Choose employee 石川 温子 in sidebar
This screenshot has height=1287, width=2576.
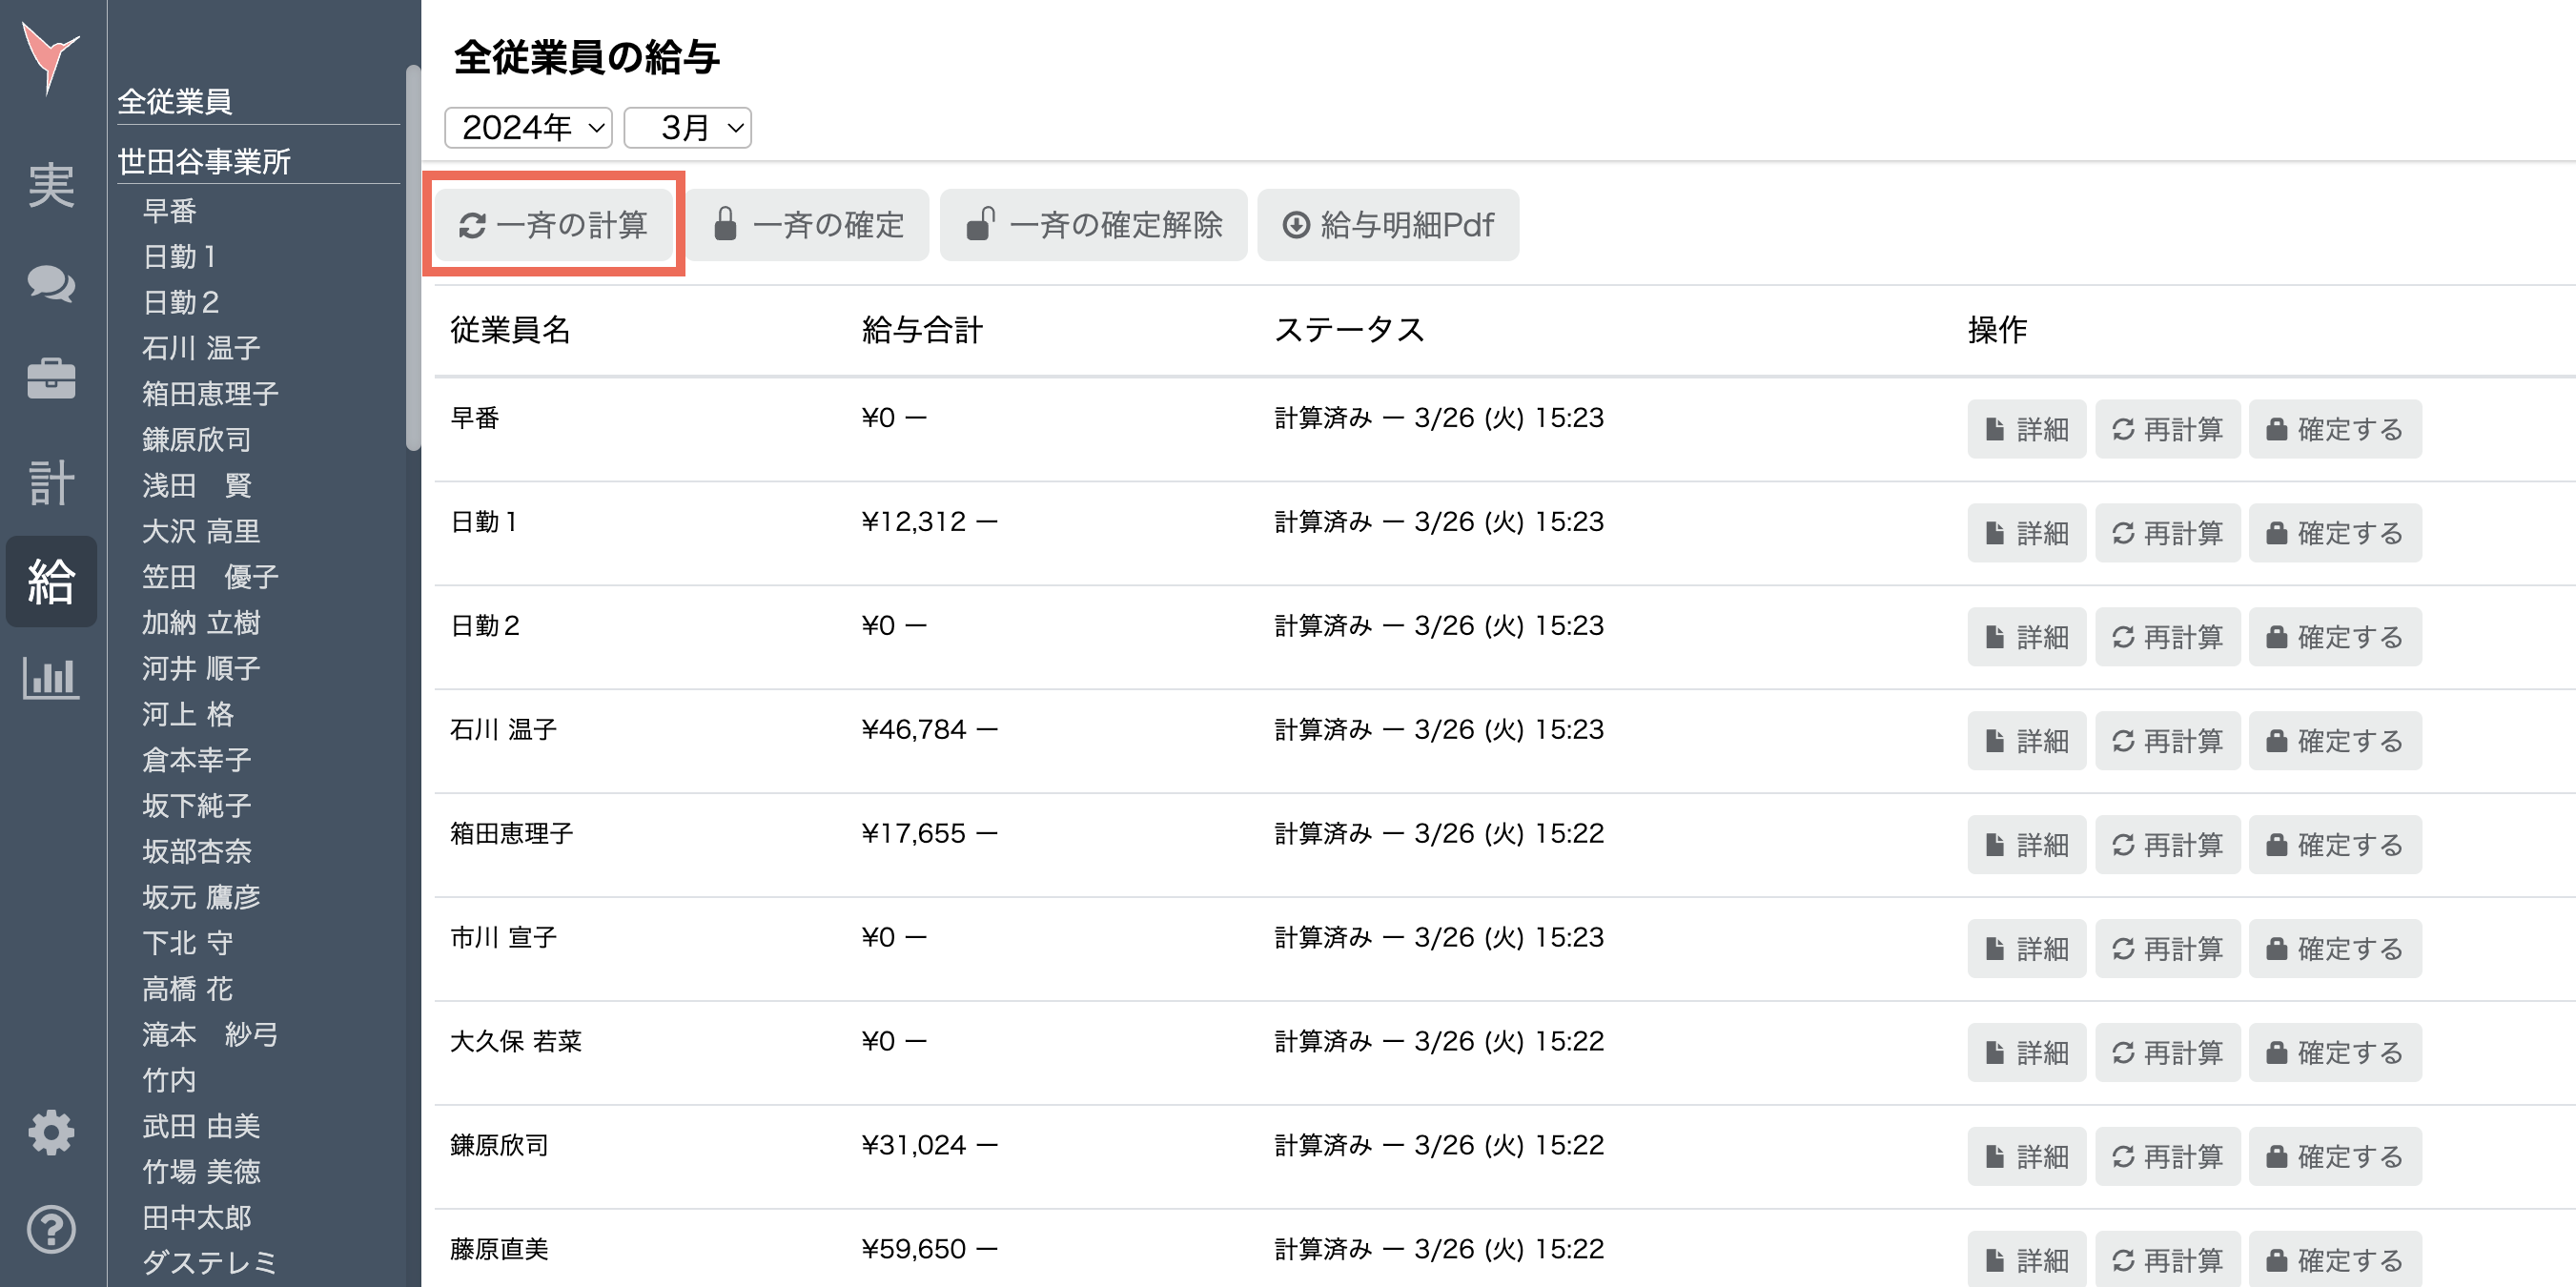tap(201, 348)
